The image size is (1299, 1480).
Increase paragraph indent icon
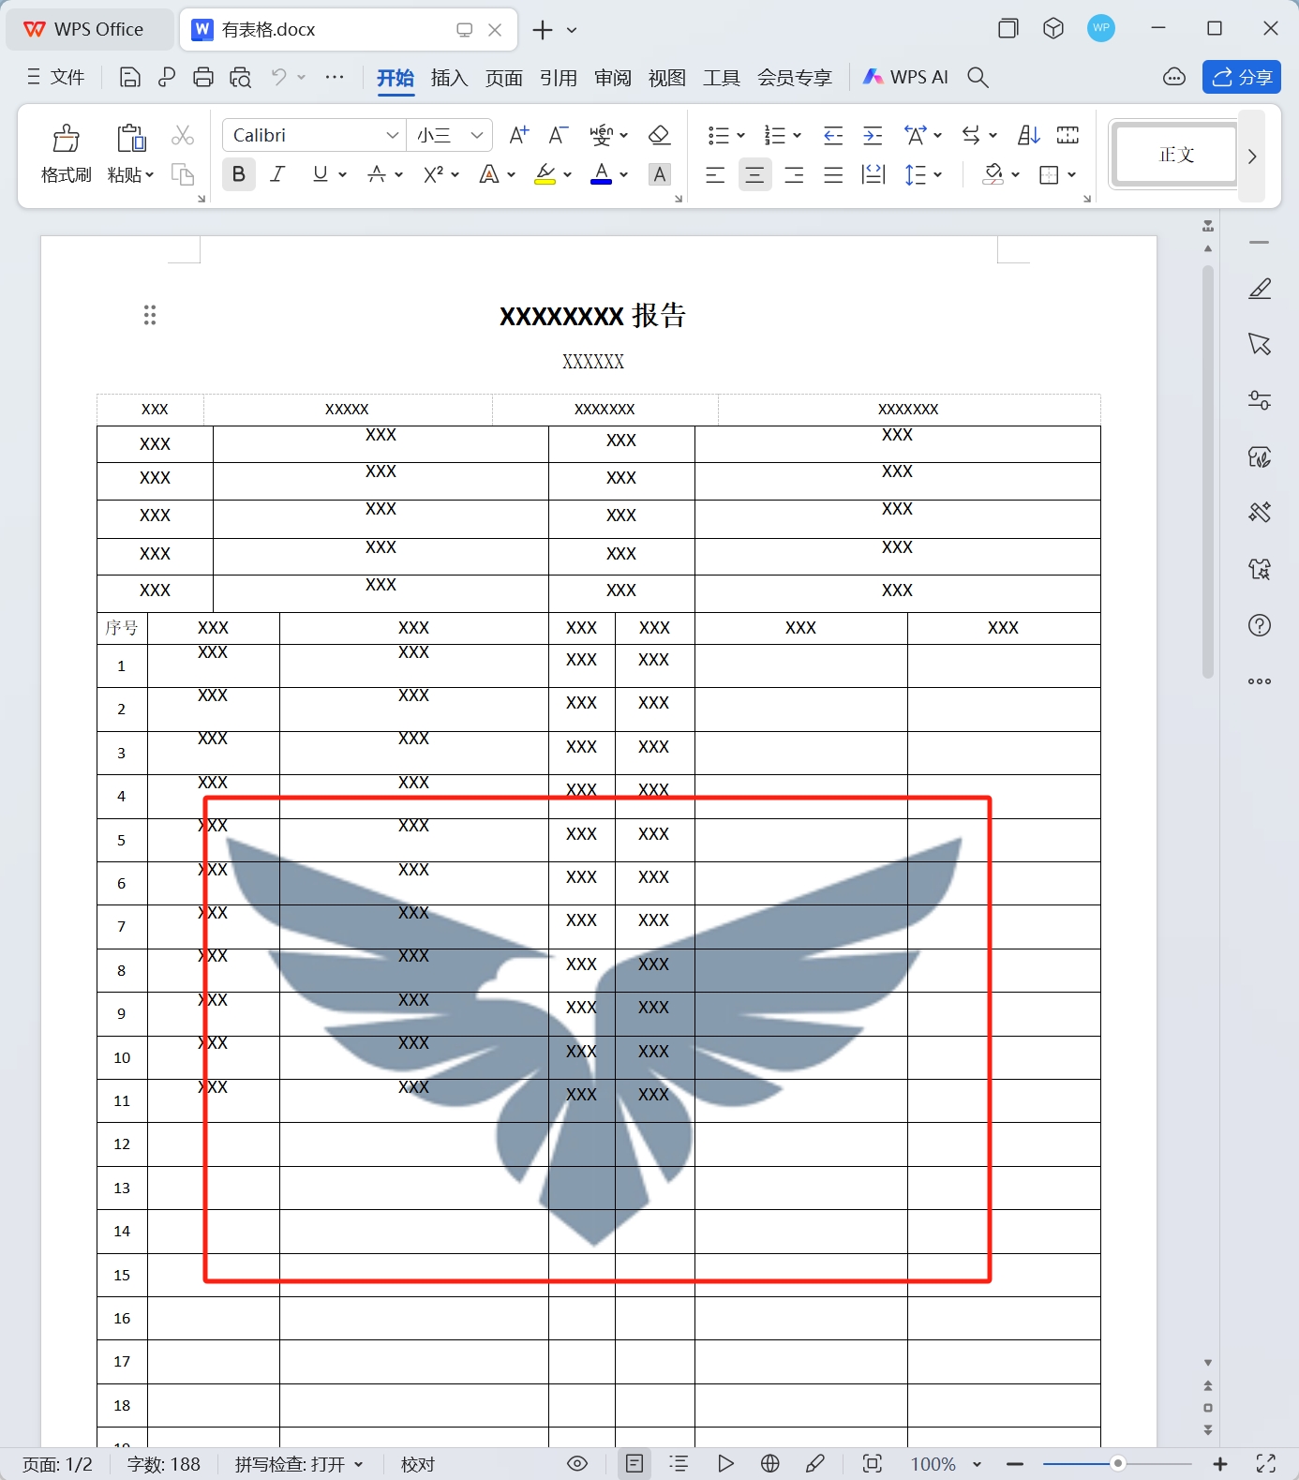(873, 136)
